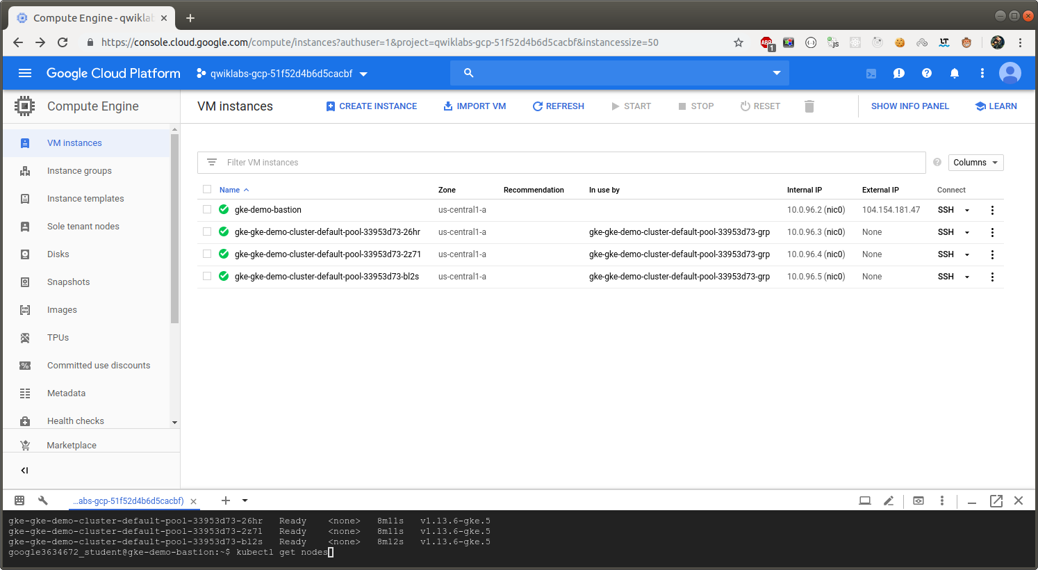Expand SSH options for gke-demo-bastion
Screen dimensions: 1038x570
pyautogui.click(x=967, y=210)
